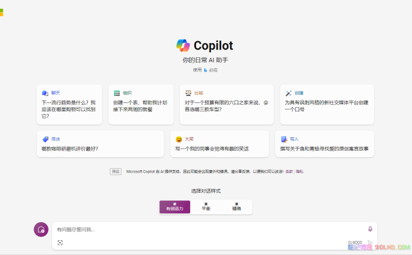This screenshot has height=255, width=412.
Task: Open the 隐私 privacy link
Action: coord(300,171)
